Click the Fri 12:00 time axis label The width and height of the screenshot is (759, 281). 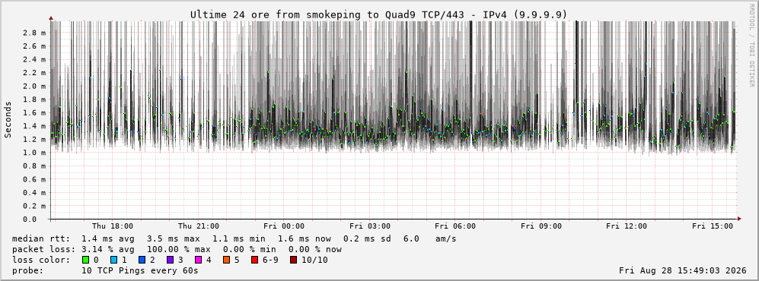pos(627,226)
